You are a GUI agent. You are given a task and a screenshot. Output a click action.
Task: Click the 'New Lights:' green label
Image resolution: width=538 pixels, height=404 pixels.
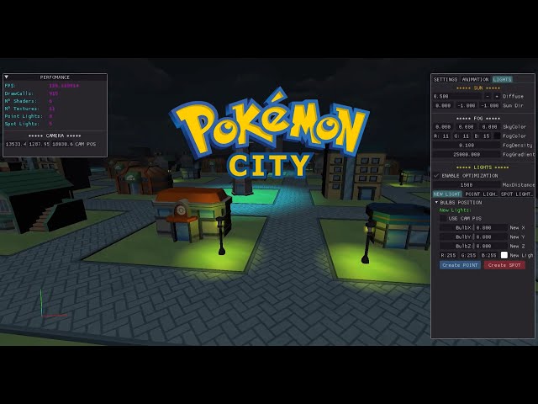click(456, 210)
